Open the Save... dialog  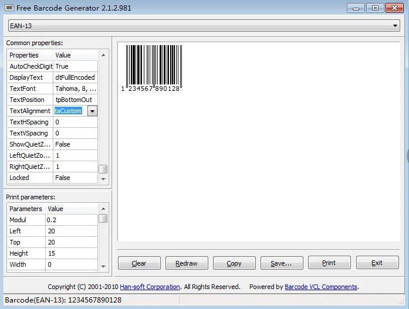pyautogui.click(x=282, y=263)
